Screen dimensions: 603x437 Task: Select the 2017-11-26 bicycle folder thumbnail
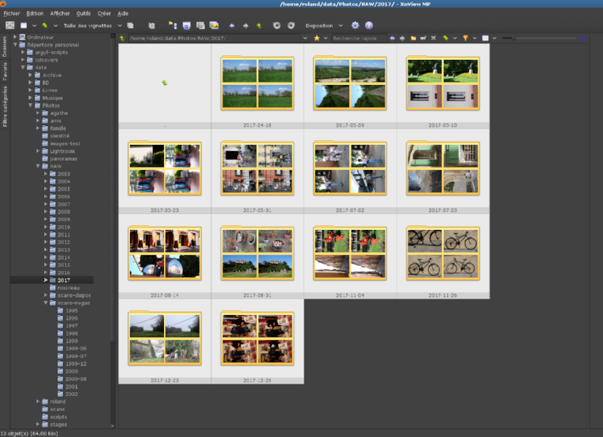pos(442,252)
